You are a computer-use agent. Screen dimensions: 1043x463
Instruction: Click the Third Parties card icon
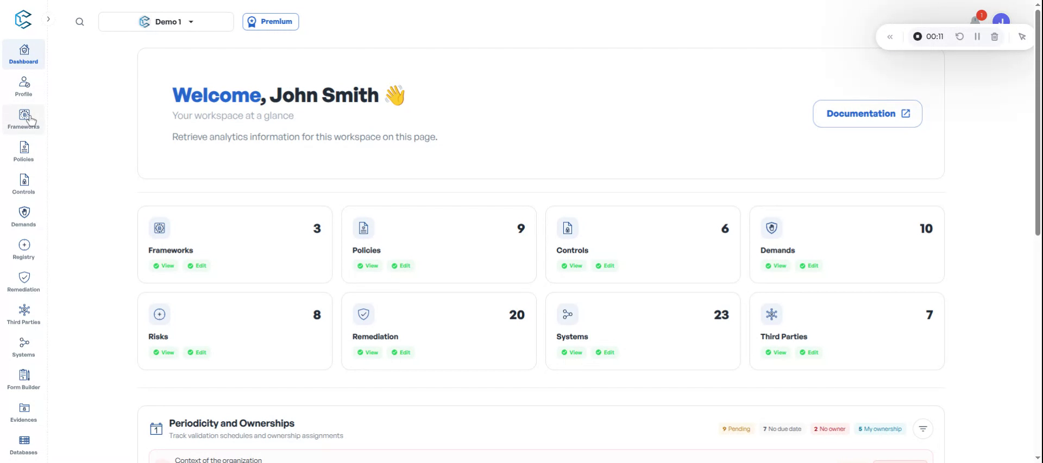771,314
